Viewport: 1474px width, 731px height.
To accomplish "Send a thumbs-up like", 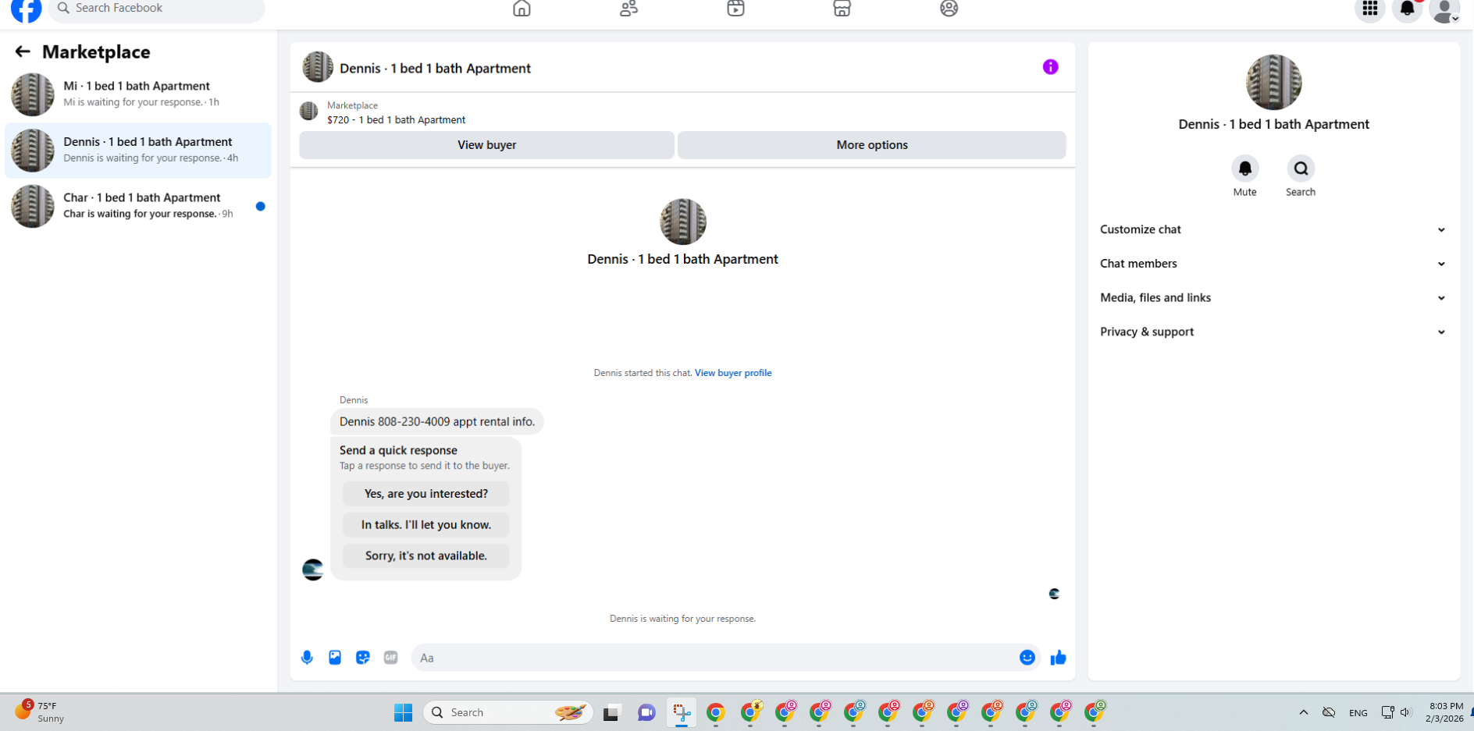I will click(1059, 658).
